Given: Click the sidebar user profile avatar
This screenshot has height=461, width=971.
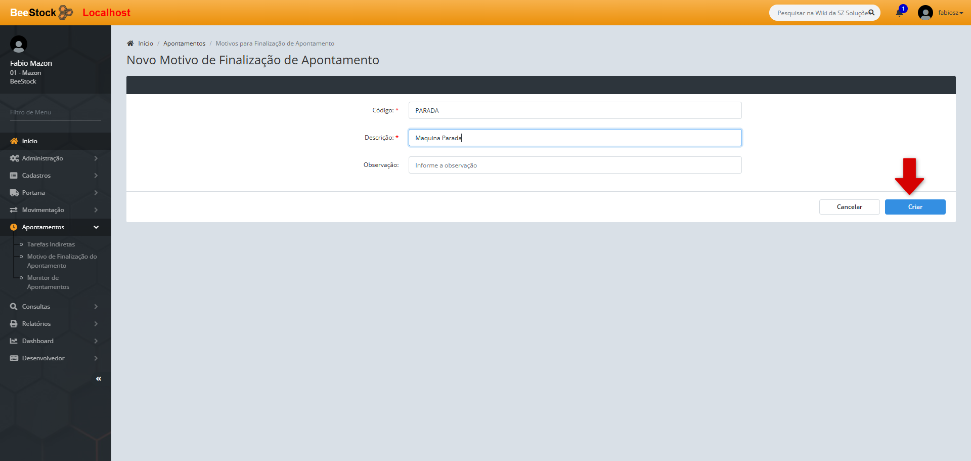Looking at the screenshot, I should coord(19,45).
